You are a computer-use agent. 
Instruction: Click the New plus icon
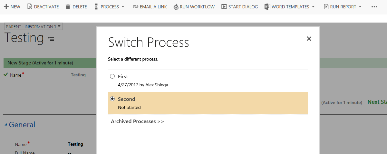[x=6, y=6]
